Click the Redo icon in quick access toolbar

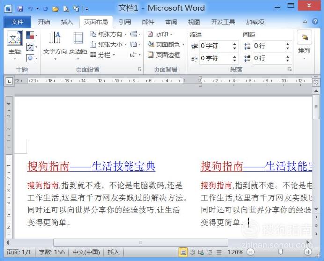[45, 9]
